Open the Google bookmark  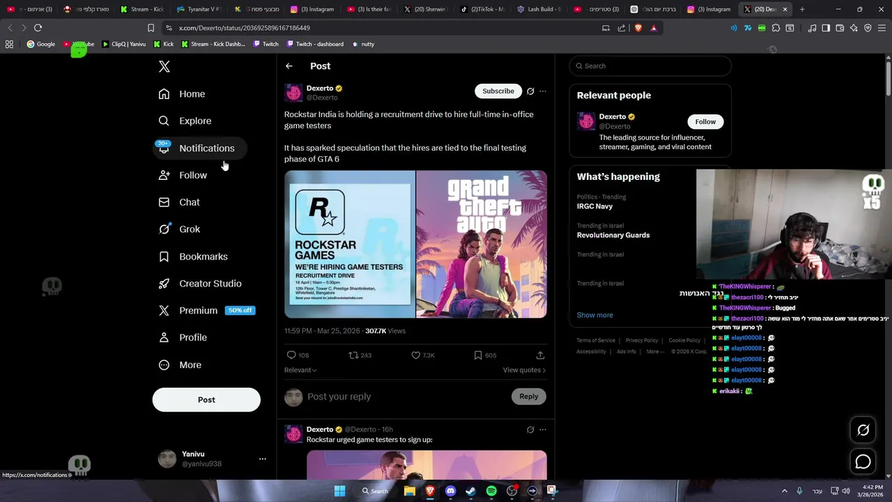(x=40, y=44)
